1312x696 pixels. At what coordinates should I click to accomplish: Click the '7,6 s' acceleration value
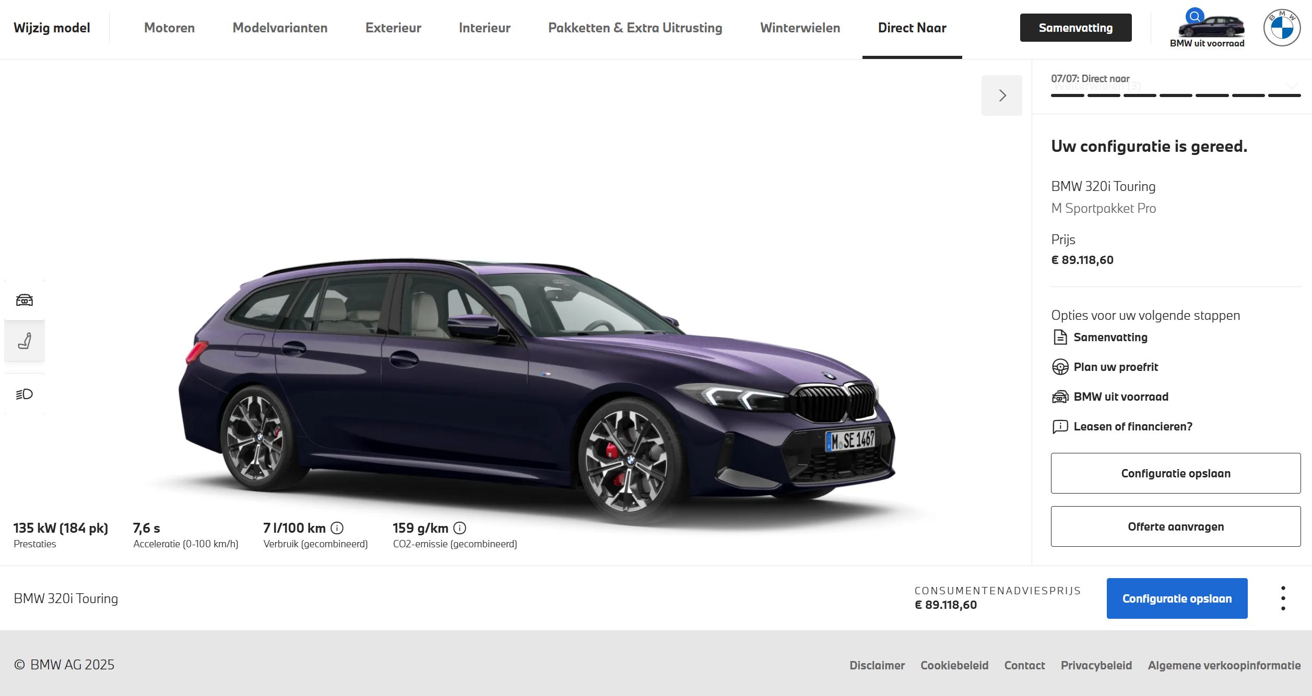pyautogui.click(x=147, y=528)
